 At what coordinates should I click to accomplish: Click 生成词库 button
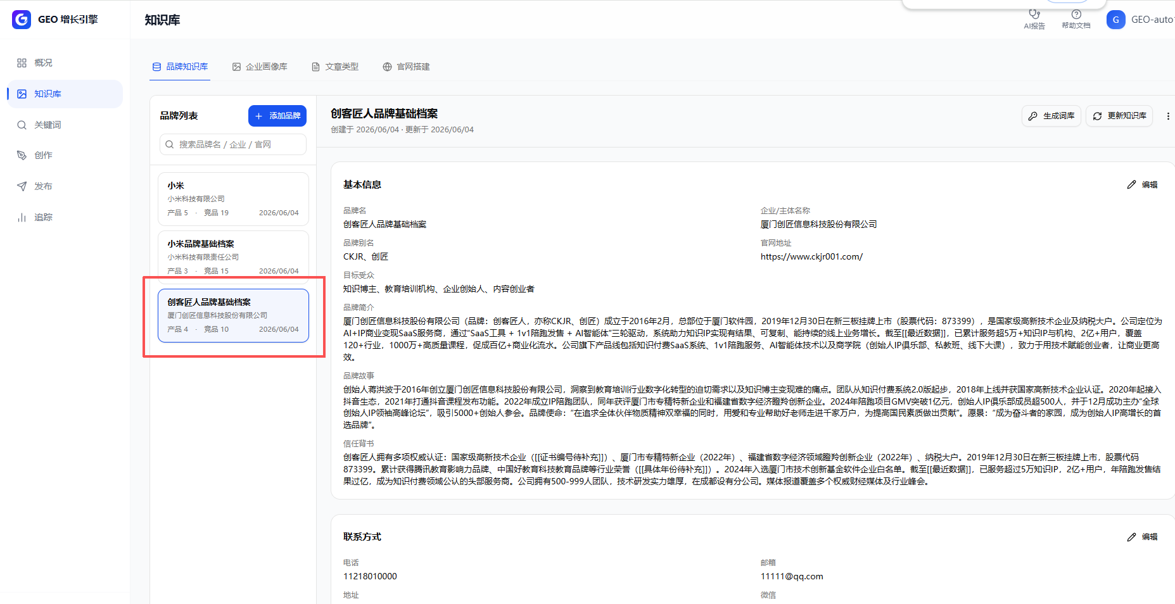pyautogui.click(x=1051, y=116)
